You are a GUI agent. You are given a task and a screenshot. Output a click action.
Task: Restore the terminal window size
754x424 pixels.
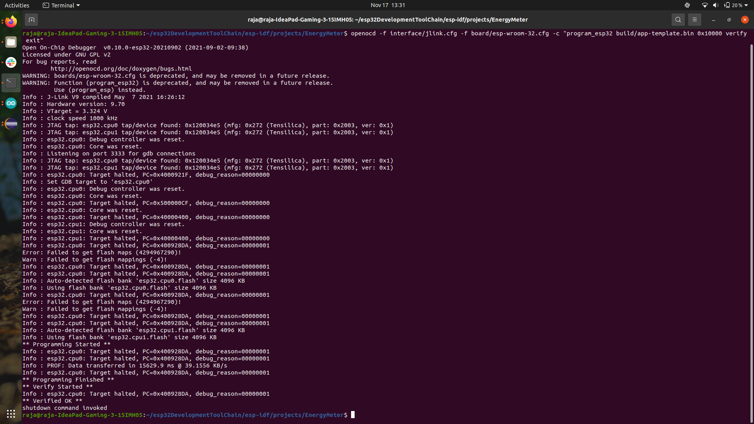point(729,20)
